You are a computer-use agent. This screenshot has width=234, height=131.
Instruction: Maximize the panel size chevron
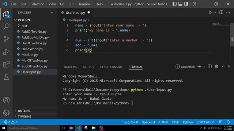[223, 67]
